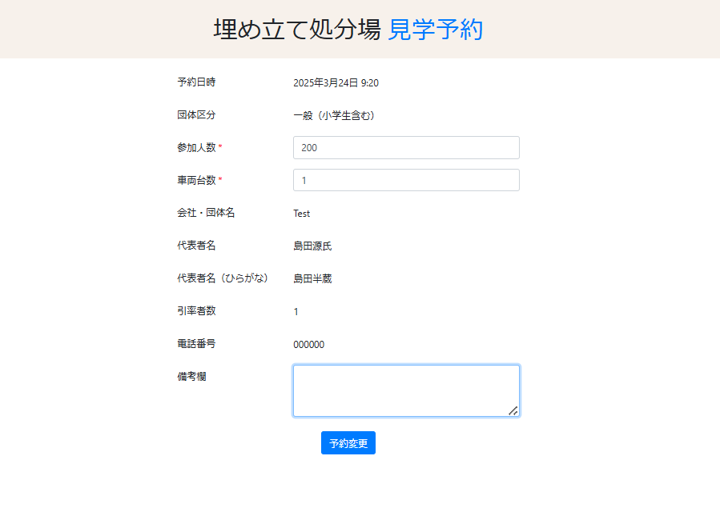Click the 一般（小学生含む）value text

coord(334,115)
